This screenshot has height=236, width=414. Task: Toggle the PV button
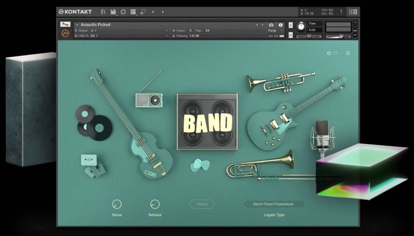click(355, 35)
